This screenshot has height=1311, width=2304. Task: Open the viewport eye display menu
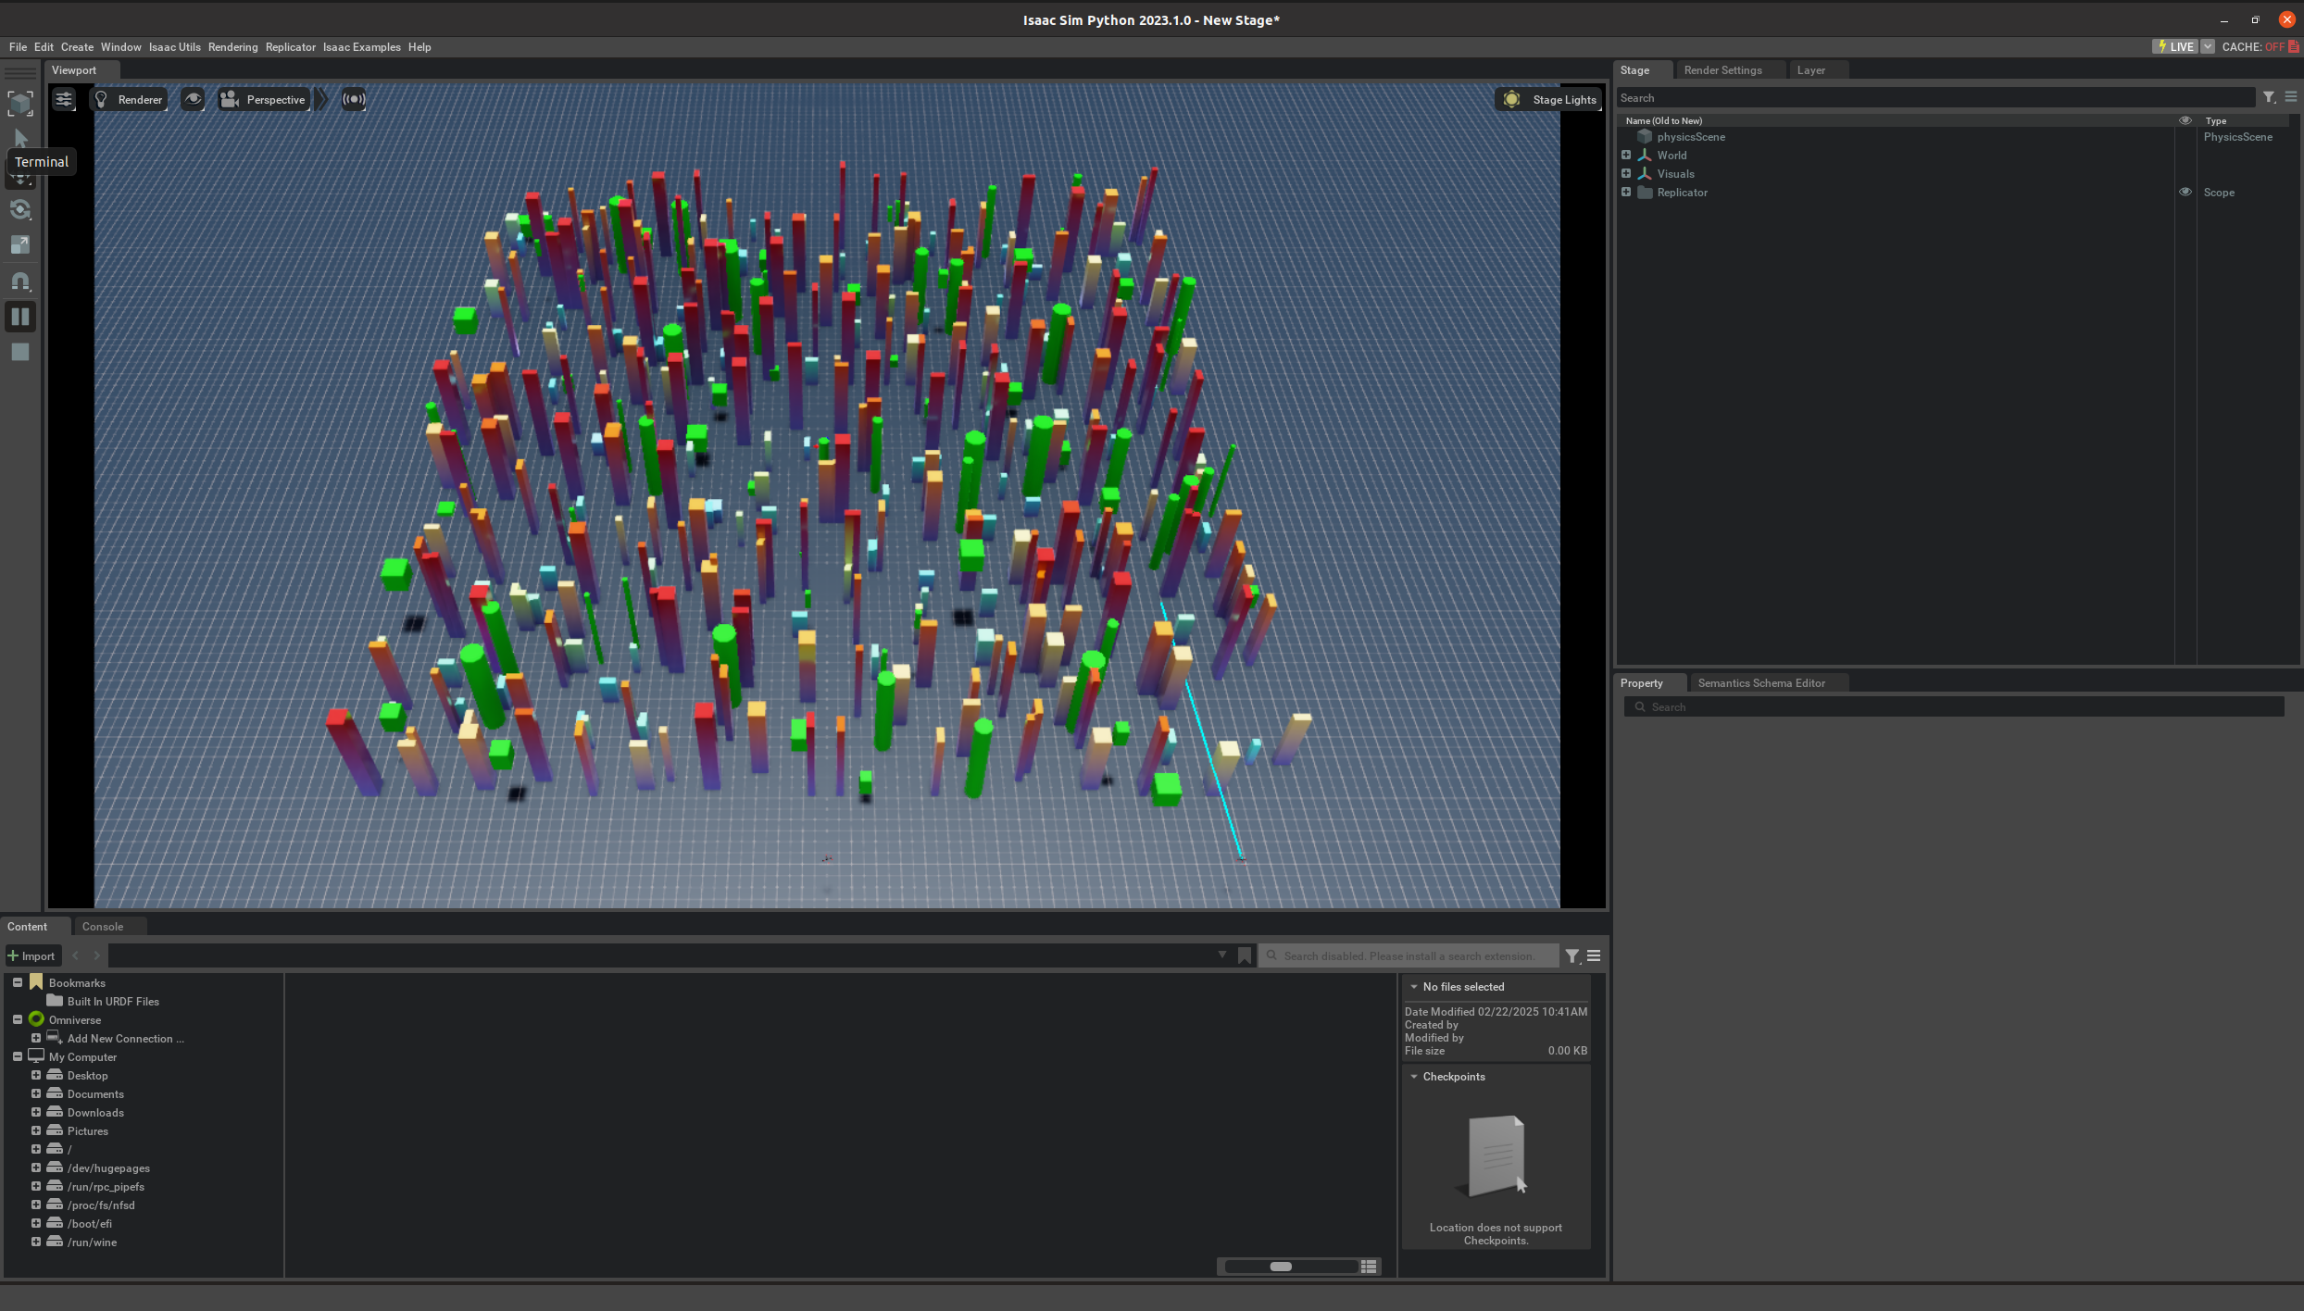pyautogui.click(x=193, y=99)
